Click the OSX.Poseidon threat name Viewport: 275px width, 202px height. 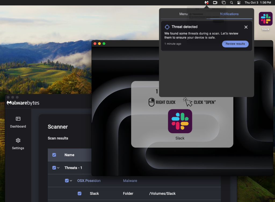[x=89, y=181]
